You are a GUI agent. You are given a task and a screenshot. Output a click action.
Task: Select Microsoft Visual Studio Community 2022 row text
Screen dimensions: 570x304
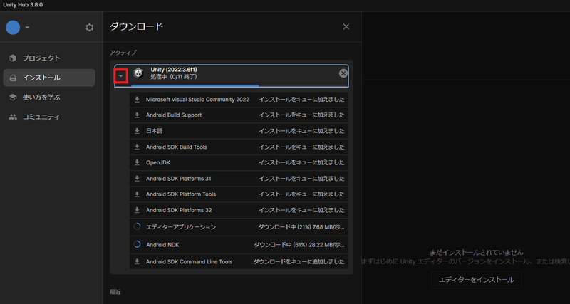tap(197, 100)
